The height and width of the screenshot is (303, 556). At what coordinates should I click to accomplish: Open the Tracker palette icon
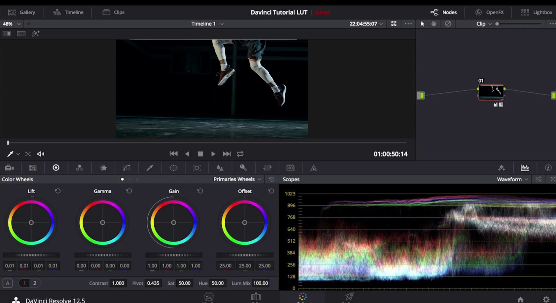197,168
